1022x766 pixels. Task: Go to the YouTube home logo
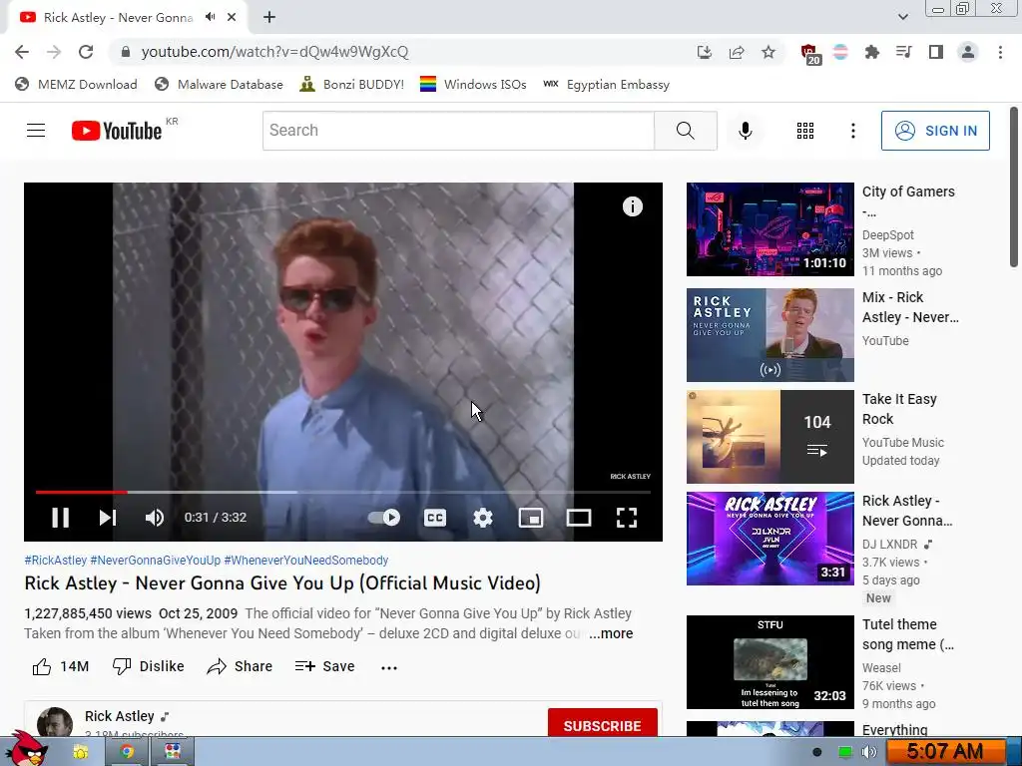[x=117, y=131]
